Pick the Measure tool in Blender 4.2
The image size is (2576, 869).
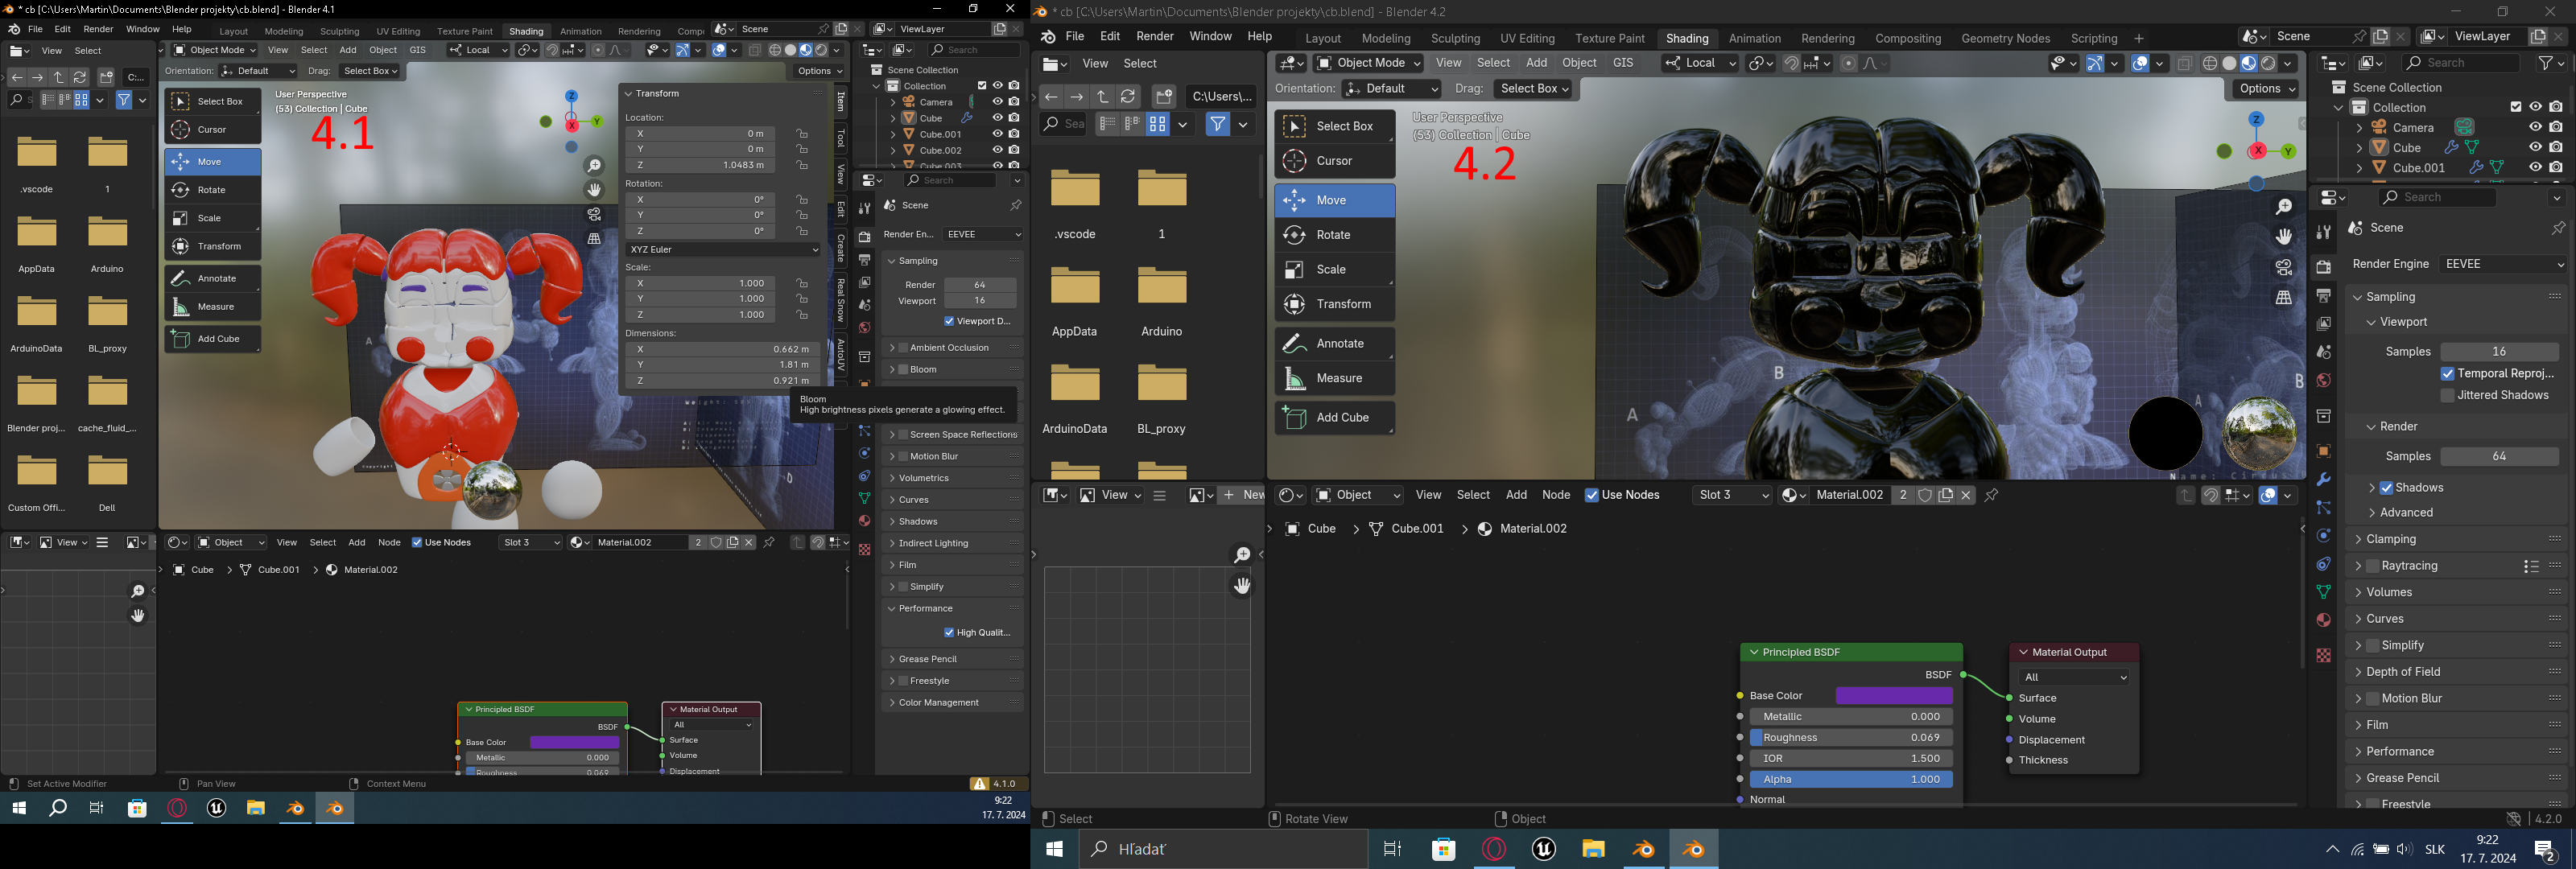[1334, 378]
